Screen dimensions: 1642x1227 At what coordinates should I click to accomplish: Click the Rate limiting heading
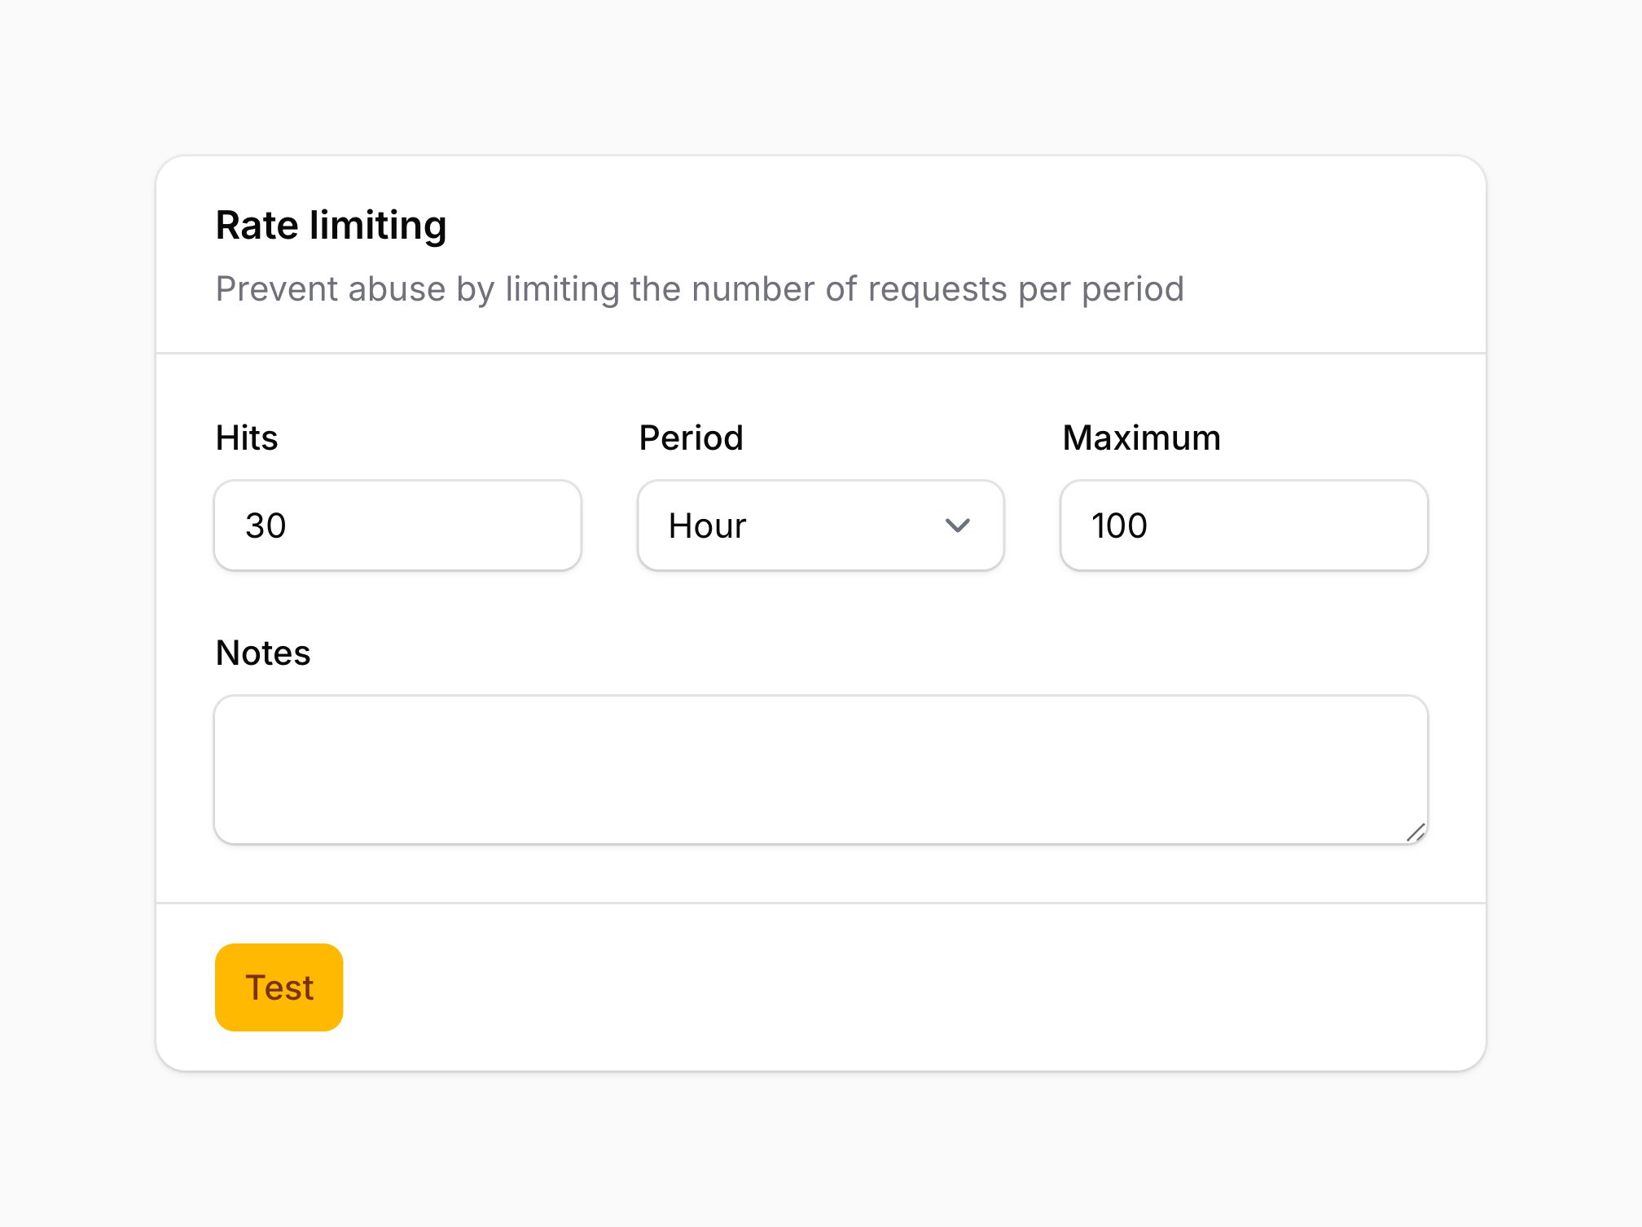click(x=331, y=225)
